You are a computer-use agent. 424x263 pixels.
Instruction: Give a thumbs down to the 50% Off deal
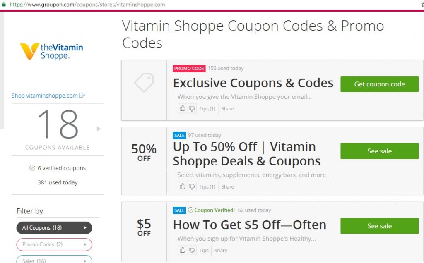[191, 186]
